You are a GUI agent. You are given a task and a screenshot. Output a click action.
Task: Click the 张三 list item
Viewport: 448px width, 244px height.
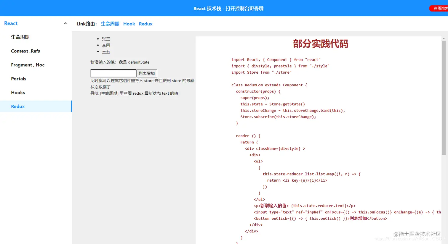106,39
